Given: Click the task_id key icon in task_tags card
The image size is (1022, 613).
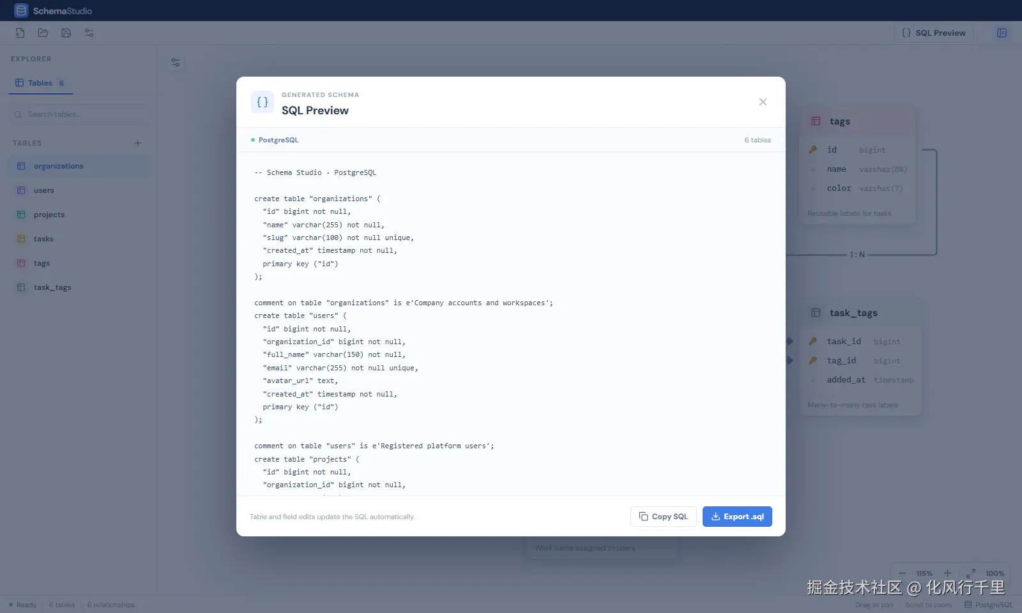Looking at the screenshot, I should click(x=813, y=341).
